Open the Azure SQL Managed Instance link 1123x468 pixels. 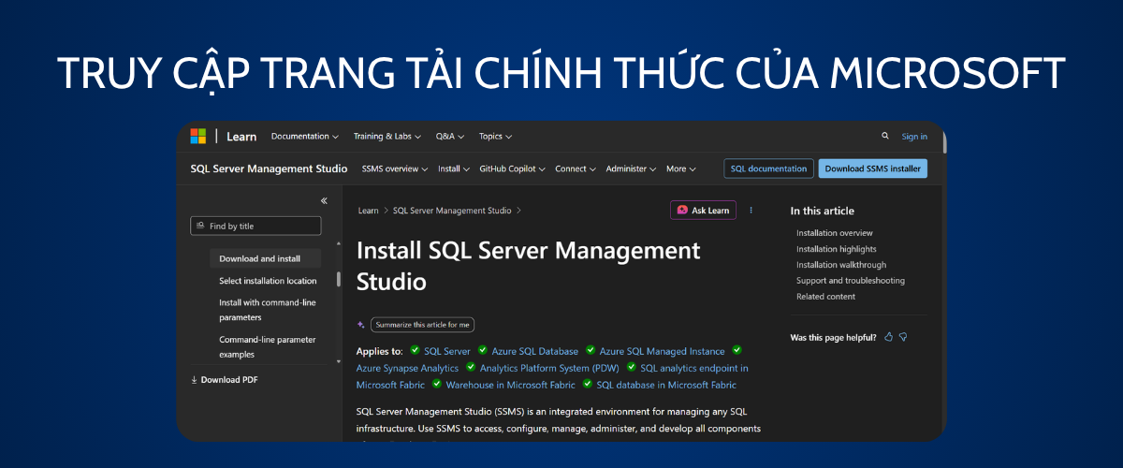663,351
